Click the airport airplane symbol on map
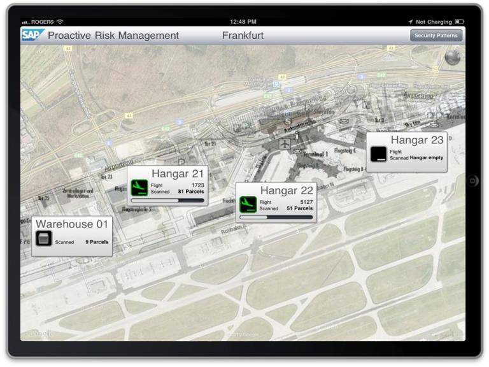Image resolution: width=489 pixels, height=367 pixels. coord(284,143)
